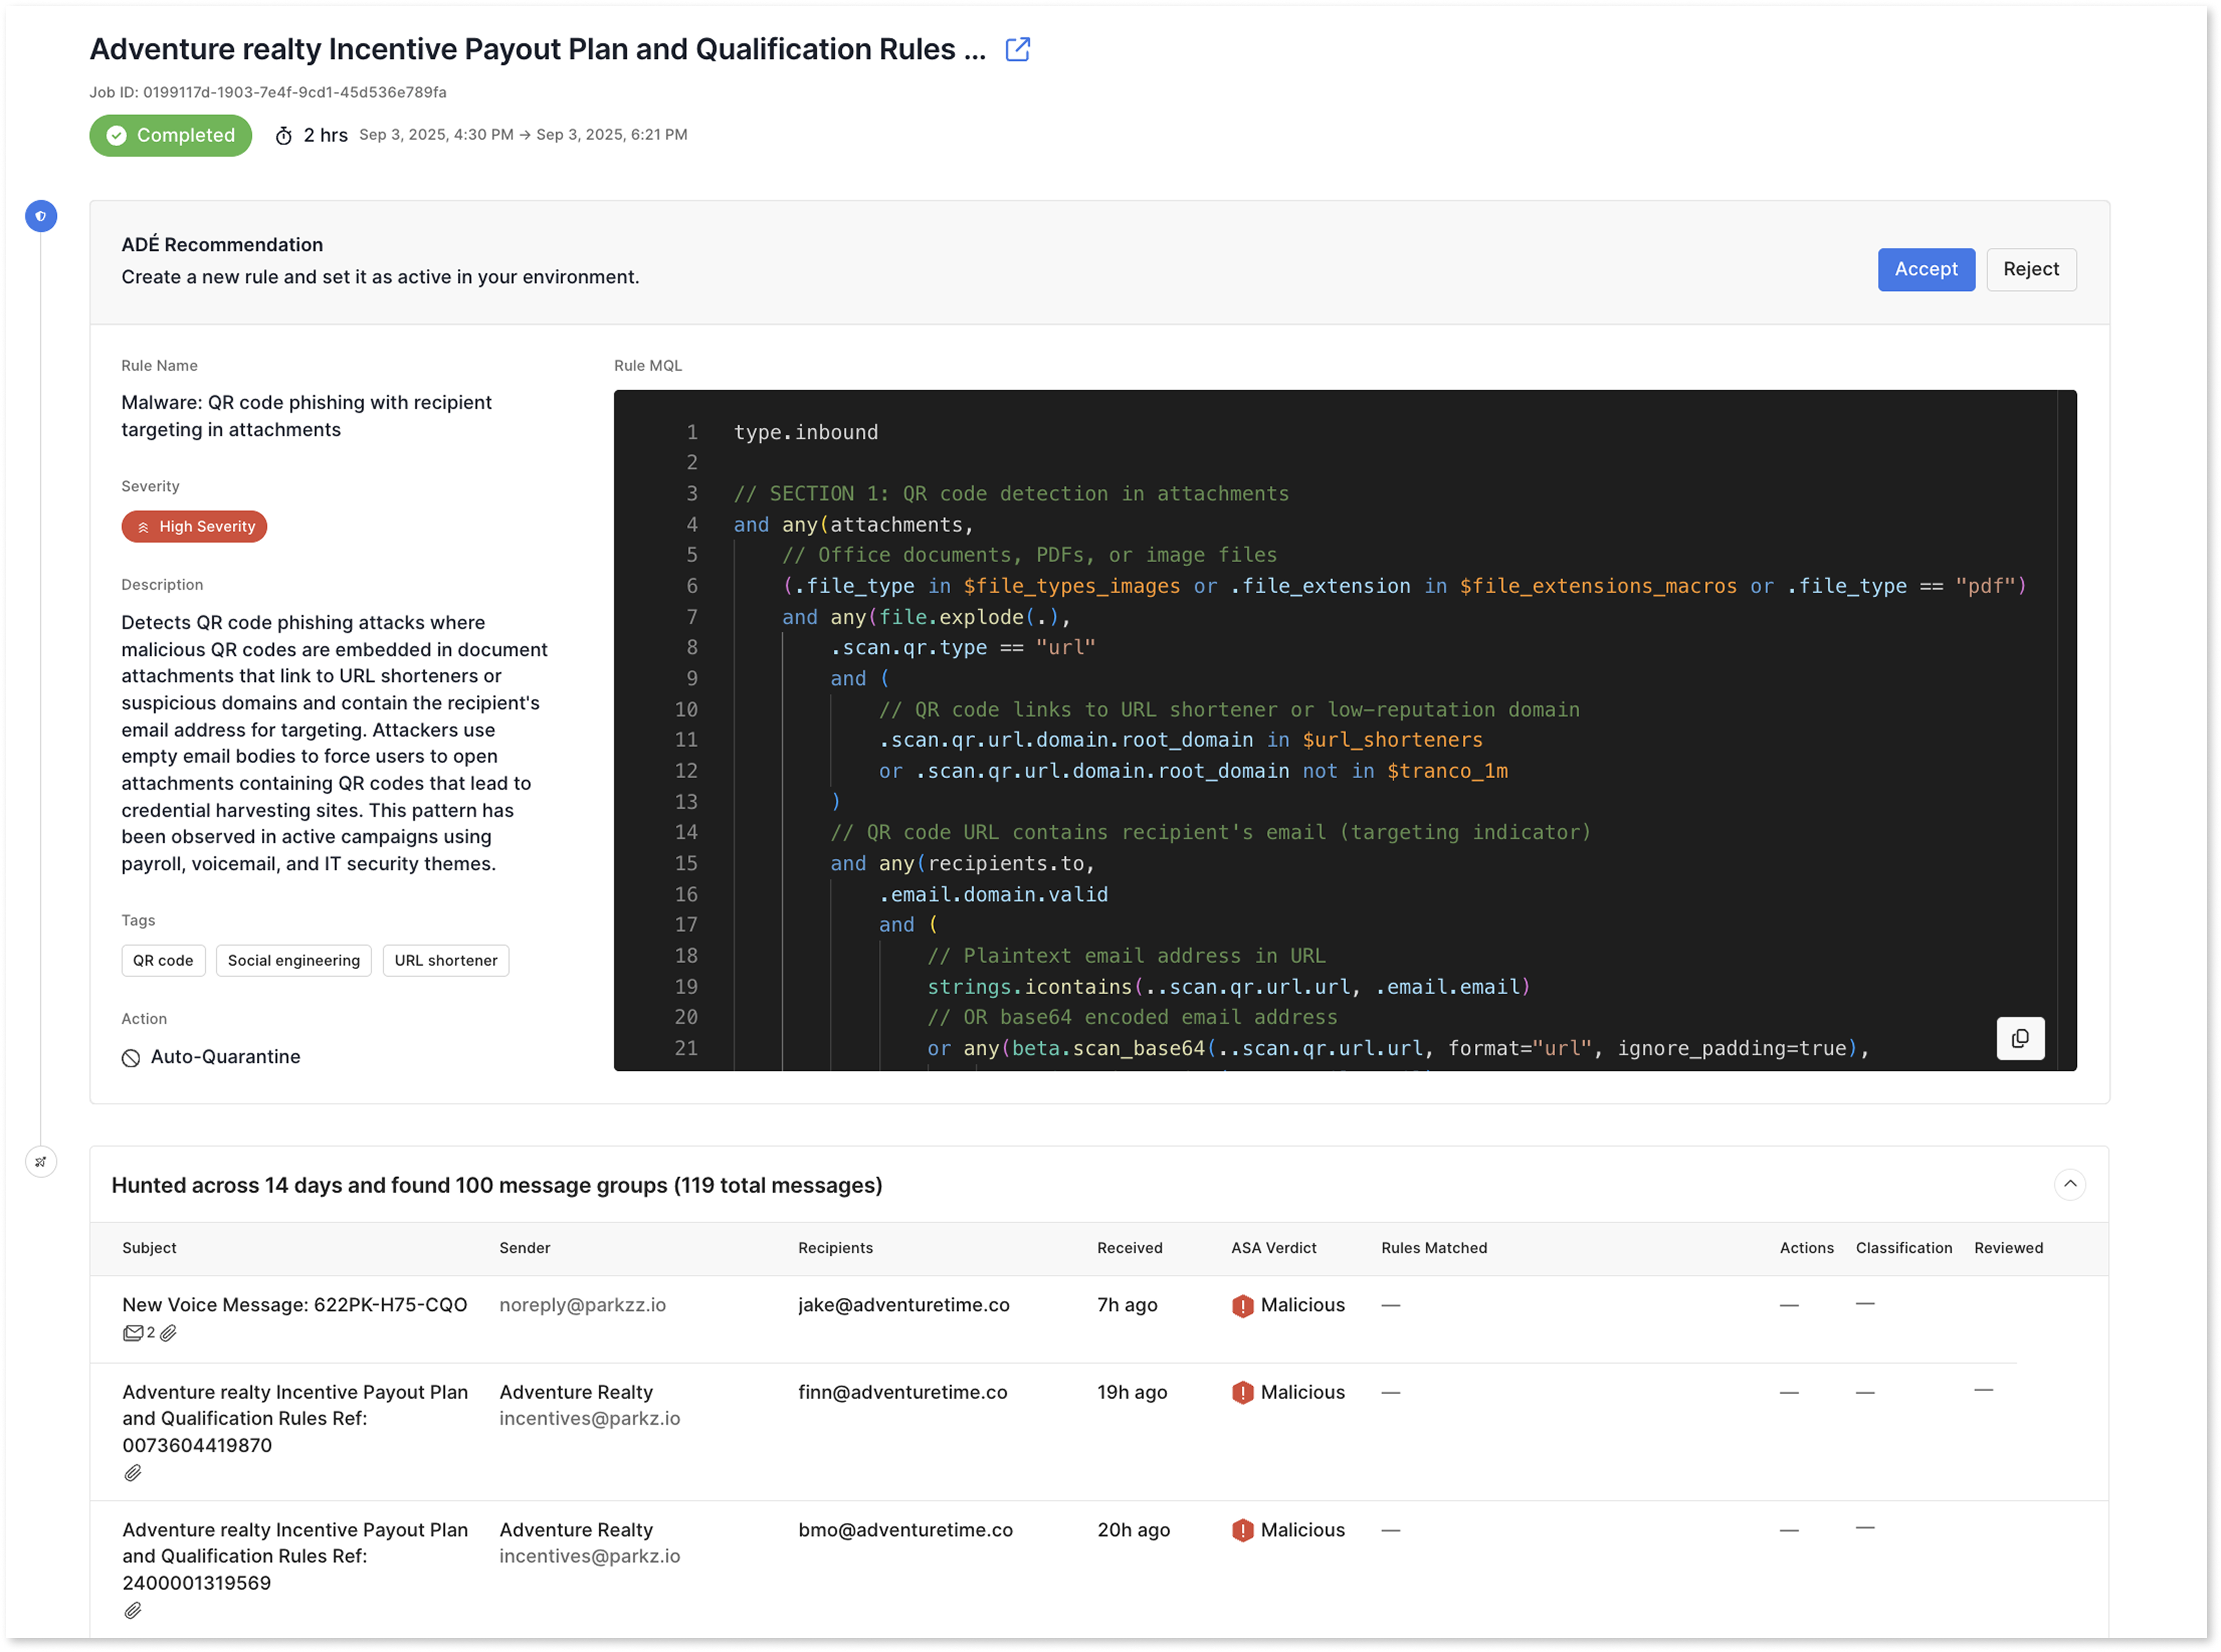The image size is (2221, 1652).
Task: Click the attachment paperclip on Ref 0073604419870 row
Action: (x=132, y=1473)
